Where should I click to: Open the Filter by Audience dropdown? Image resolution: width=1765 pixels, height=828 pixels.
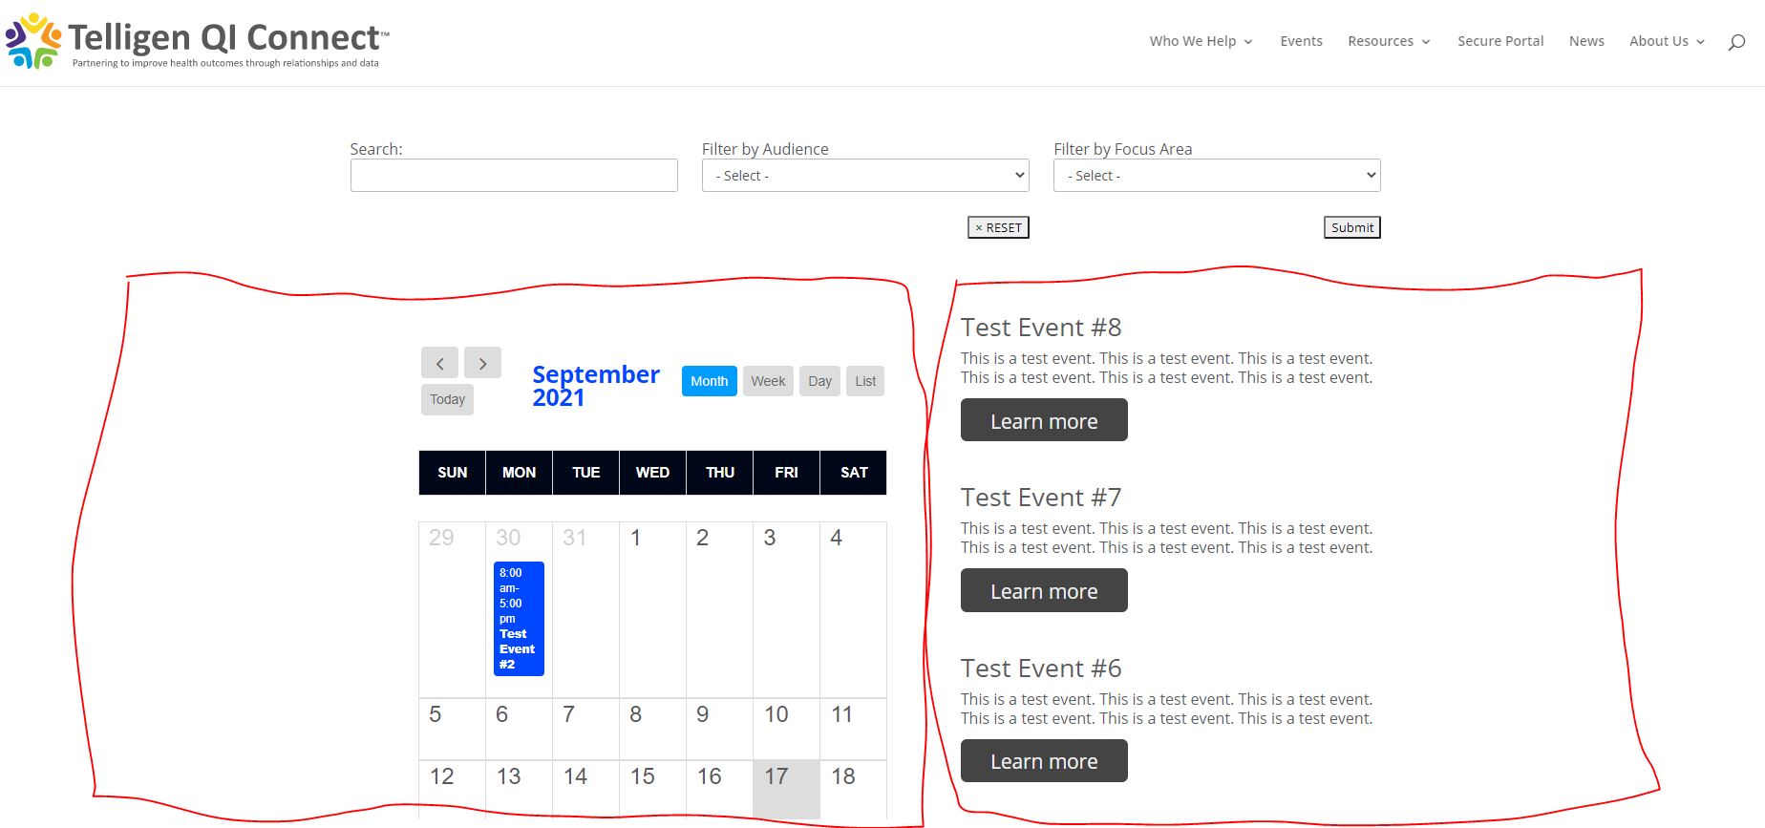865,176
